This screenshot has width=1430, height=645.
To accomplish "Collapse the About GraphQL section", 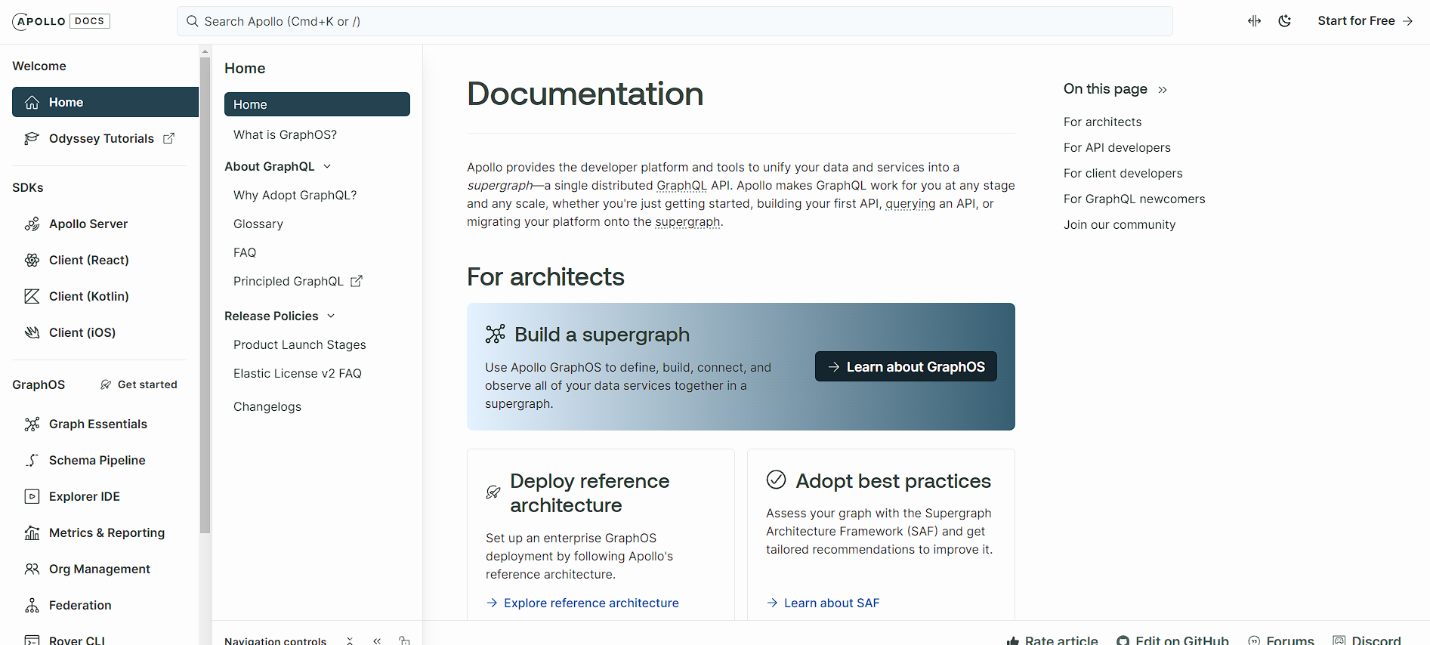I will pyautogui.click(x=327, y=166).
